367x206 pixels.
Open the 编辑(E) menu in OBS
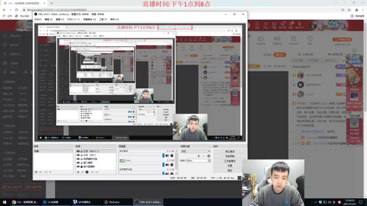click(x=49, y=19)
